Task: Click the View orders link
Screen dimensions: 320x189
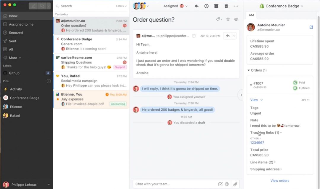Action: 280,181
